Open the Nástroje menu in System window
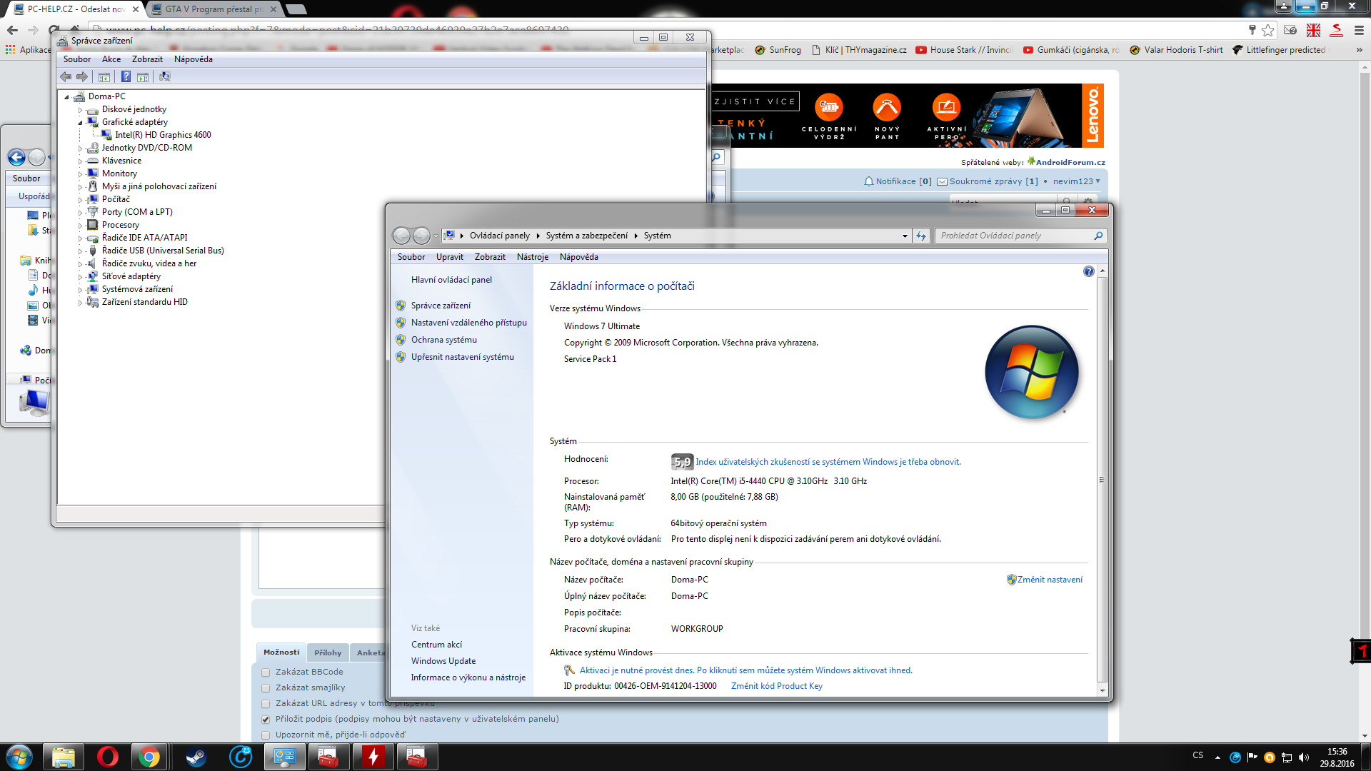This screenshot has height=771, width=1371. [532, 257]
